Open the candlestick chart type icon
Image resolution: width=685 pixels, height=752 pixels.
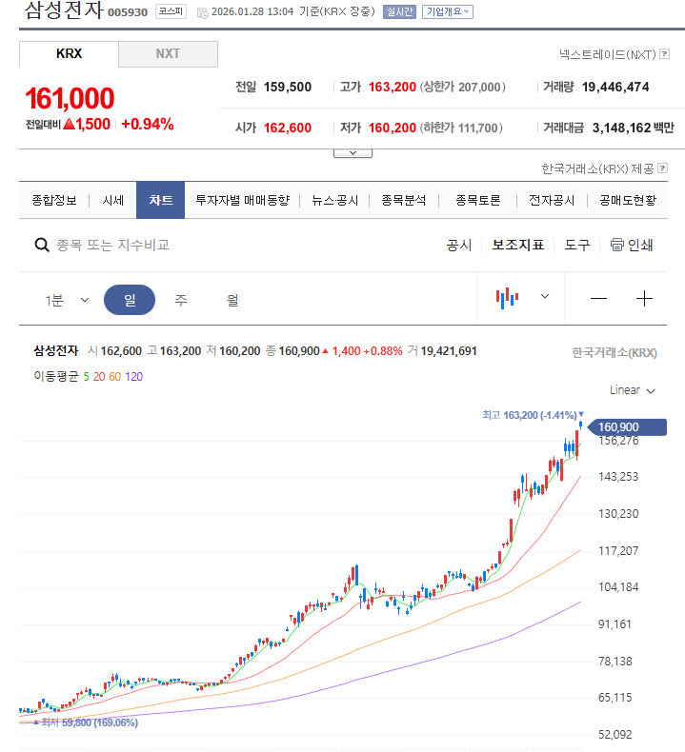tap(508, 298)
